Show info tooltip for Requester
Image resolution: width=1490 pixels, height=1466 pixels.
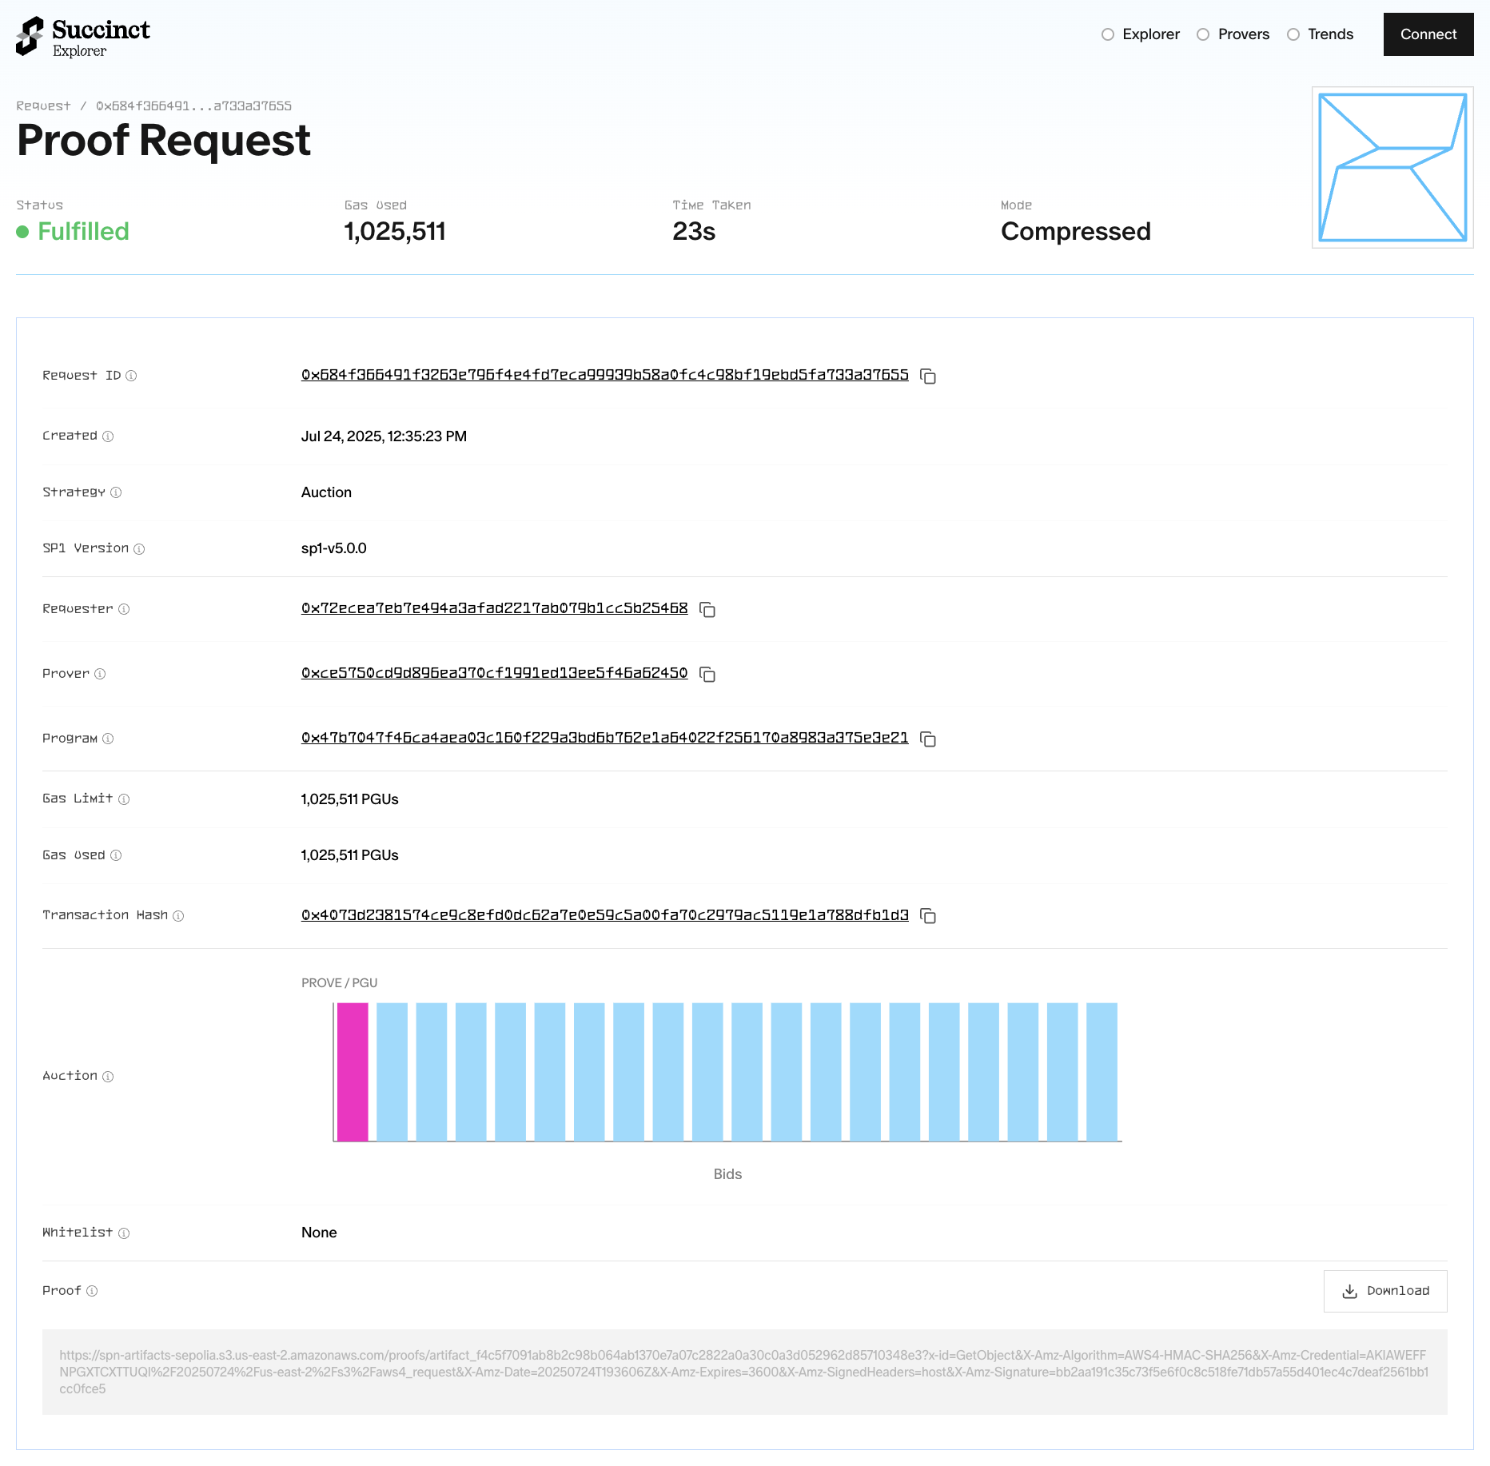click(124, 609)
